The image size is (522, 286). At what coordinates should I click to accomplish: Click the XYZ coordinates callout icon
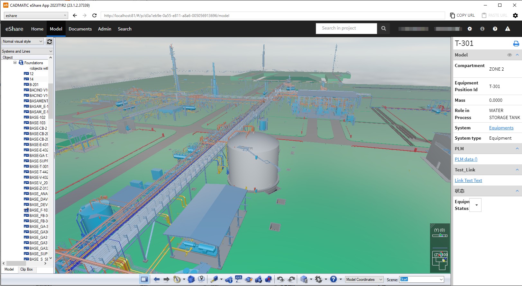(238, 279)
